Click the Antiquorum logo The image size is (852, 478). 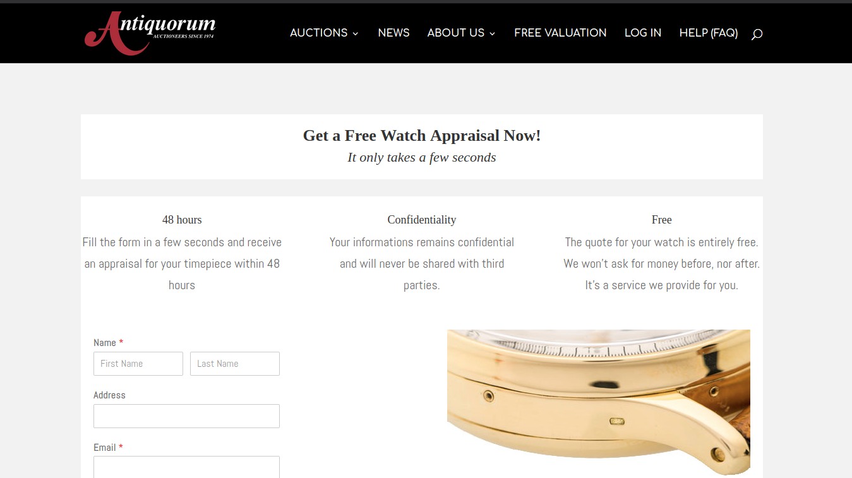click(x=150, y=33)
